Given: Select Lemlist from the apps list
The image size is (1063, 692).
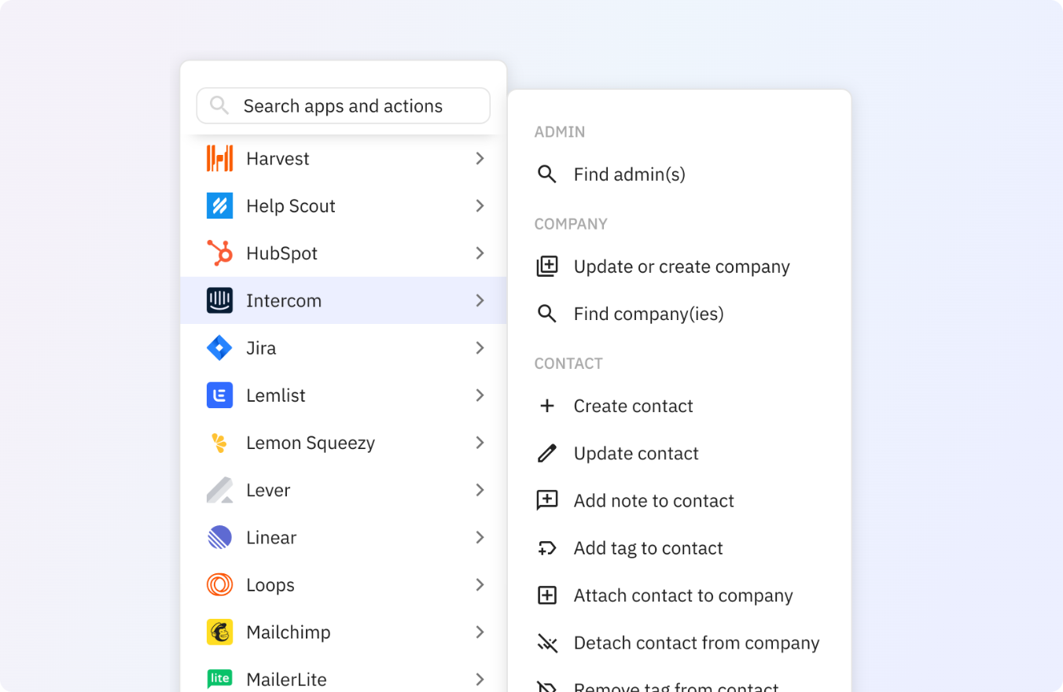Looking at the screenshot, I should [x=344, y=396].
